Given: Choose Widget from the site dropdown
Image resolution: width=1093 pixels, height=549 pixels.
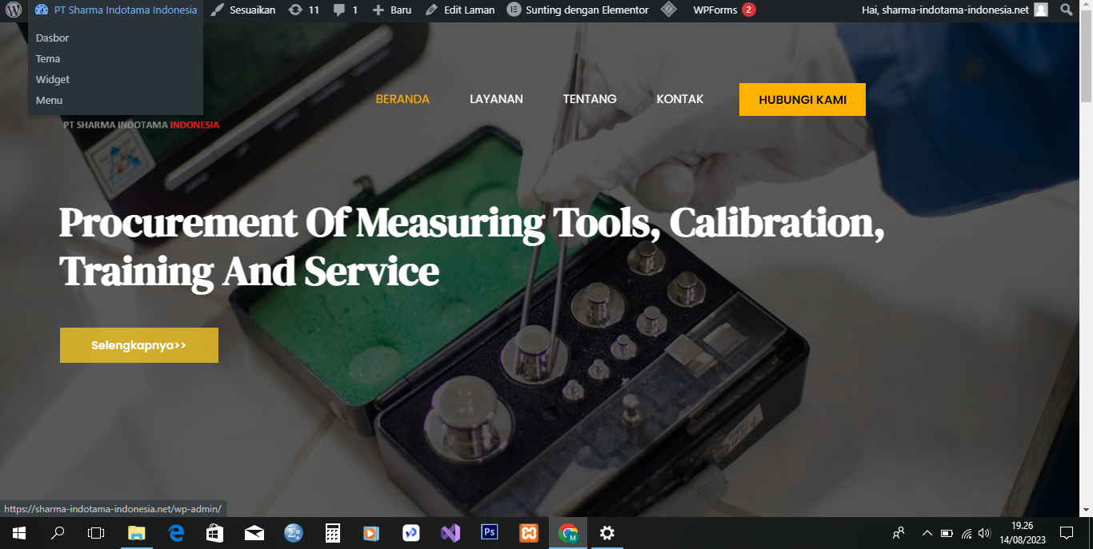Looking at the screenshot, I should [53, 80].
